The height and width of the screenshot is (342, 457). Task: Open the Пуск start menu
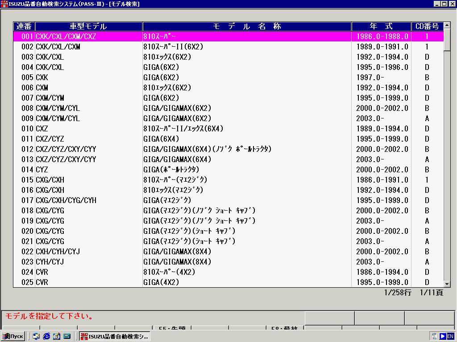pyautogui.click(x=13, y=336)
